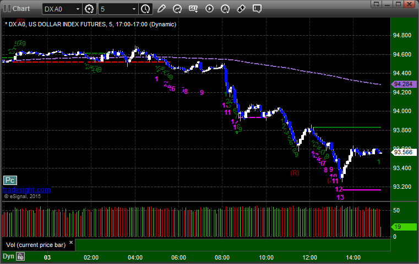This screenshot has height=264, width=419.
Task: Click the 94.284 moving average price tag
Action: (404, 84)
